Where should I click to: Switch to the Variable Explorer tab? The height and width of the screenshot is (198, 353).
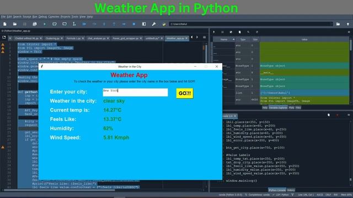(x=278, y=108)
